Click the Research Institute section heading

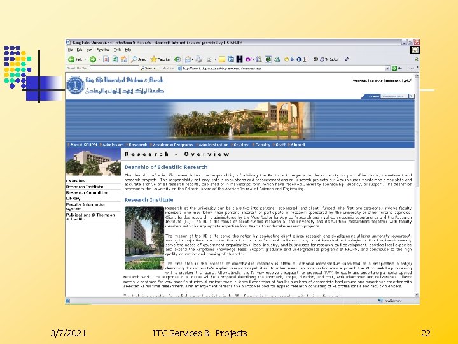click(x=149, y=200)
